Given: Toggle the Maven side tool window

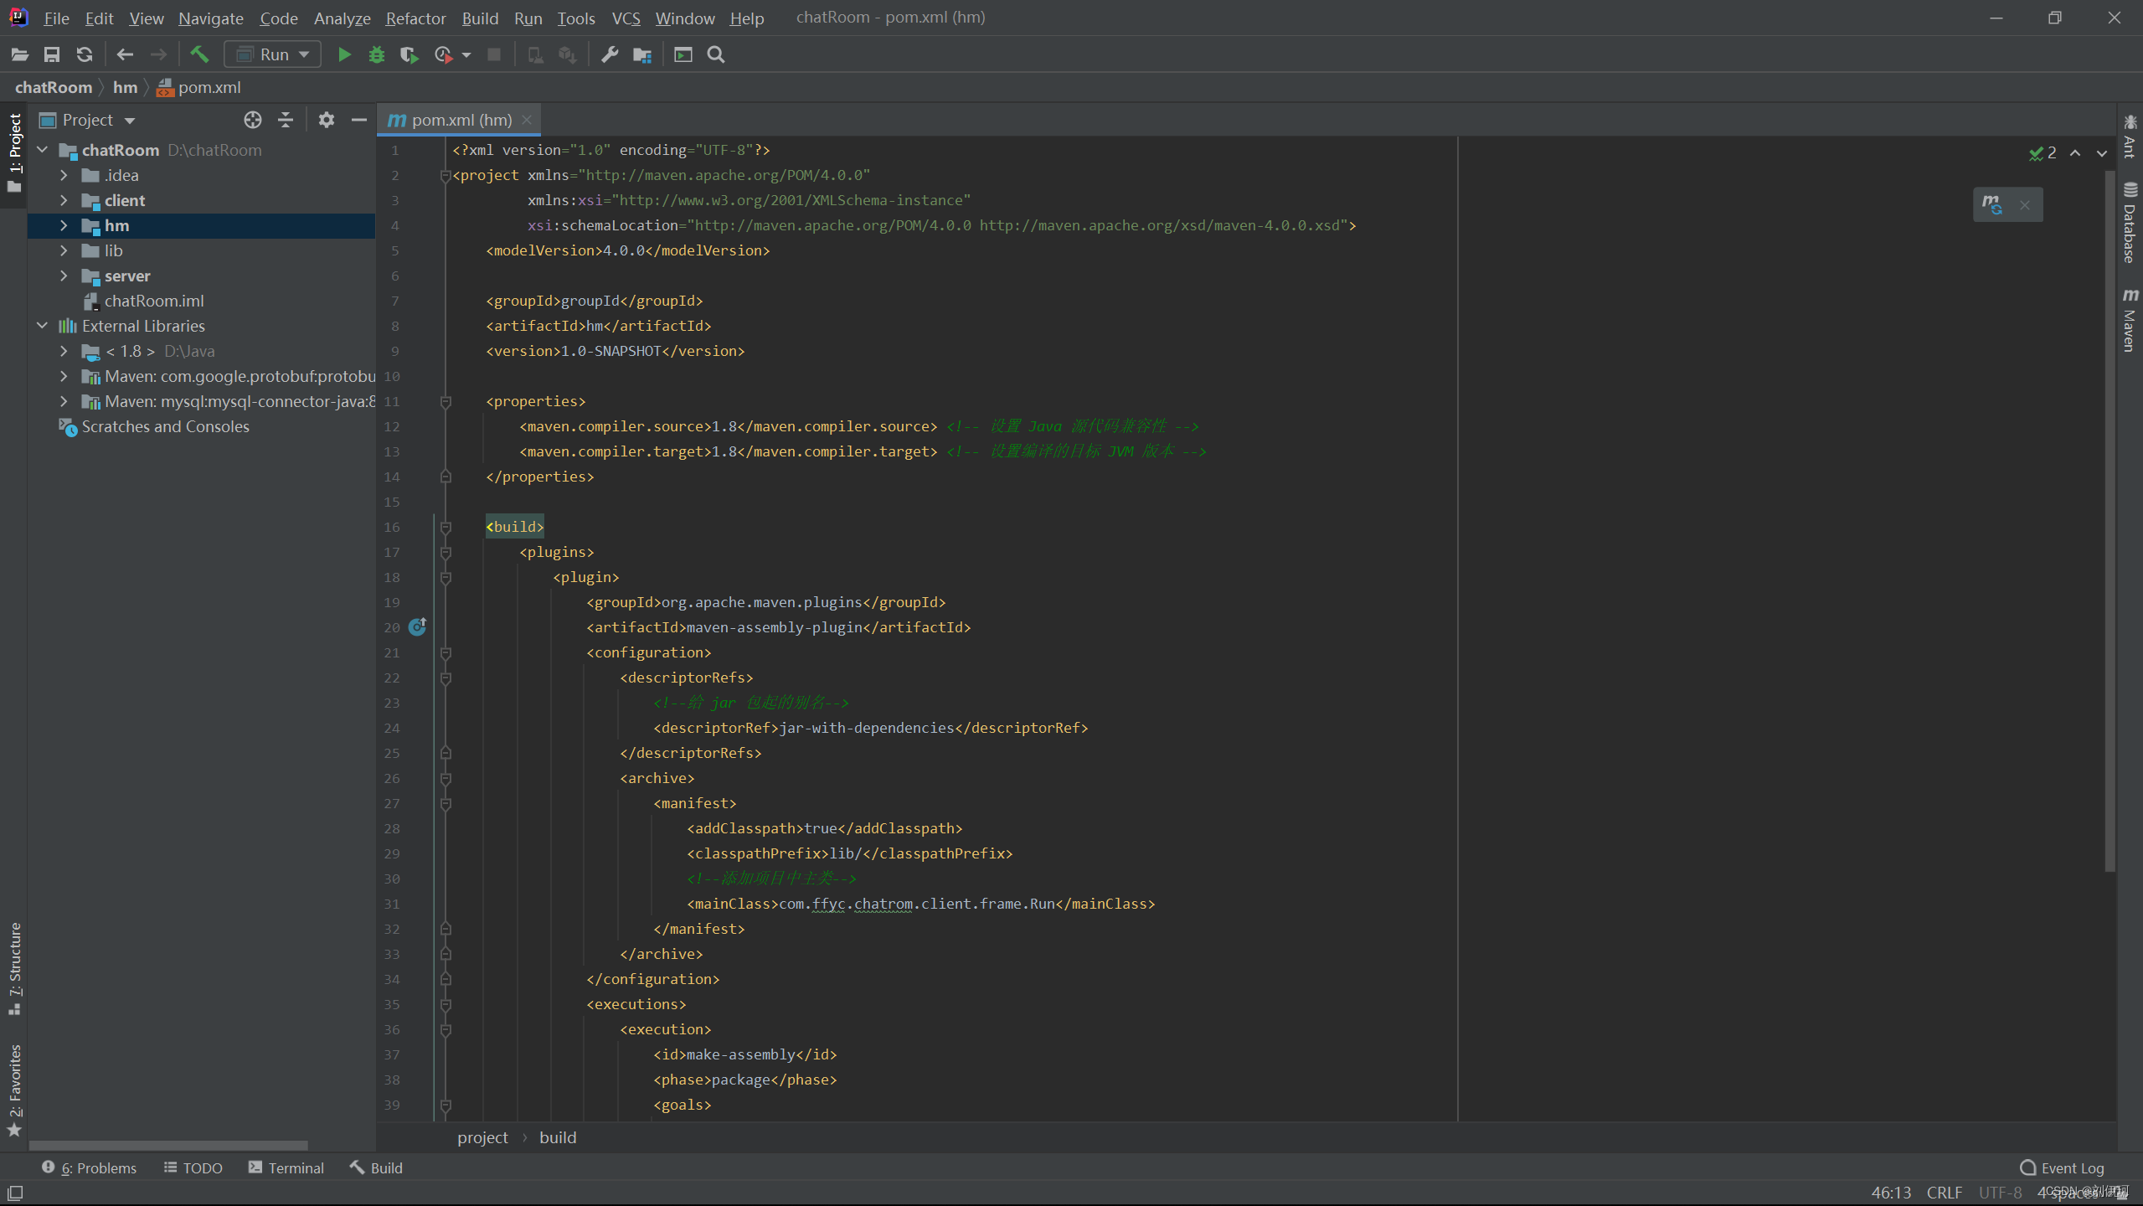Looking at the screenshot, I should (x=2130, y=320).
